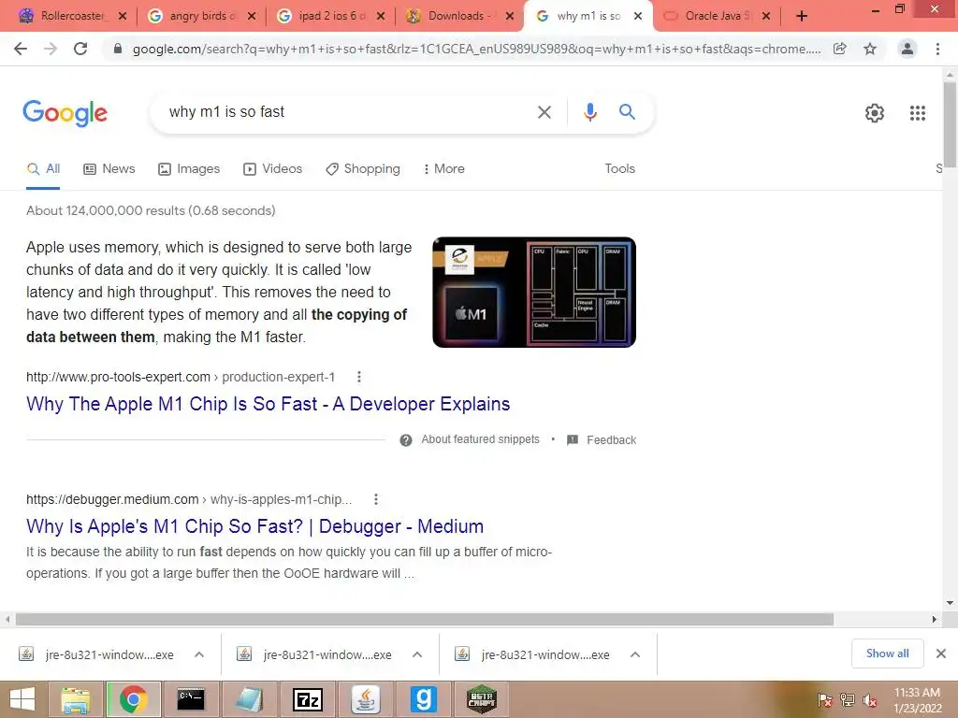Click the Chrome taskbar icon
The width and height of the screenshot is (958, 718).
tap(133, 699)
